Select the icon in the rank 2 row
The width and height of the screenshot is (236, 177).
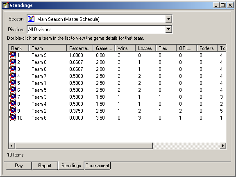click(13, 62)
